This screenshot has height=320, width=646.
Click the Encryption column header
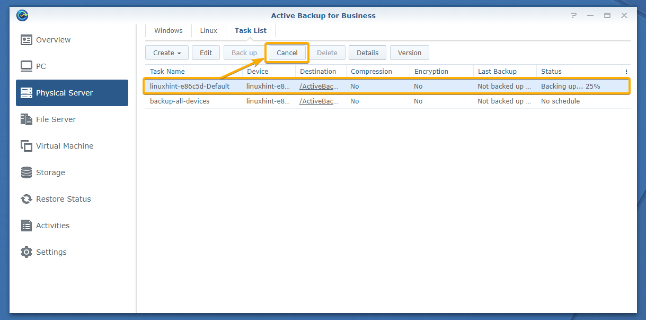(x=441, y=72)
